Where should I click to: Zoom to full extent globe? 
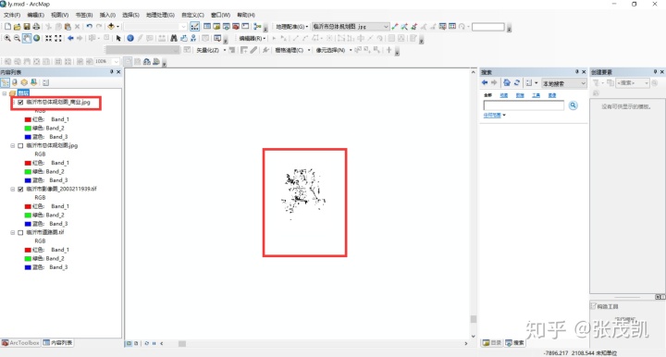pyautogui.click(x=36, y=38)
